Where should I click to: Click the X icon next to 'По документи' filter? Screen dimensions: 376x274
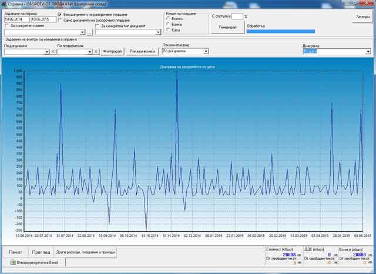[x=53, y=52]
